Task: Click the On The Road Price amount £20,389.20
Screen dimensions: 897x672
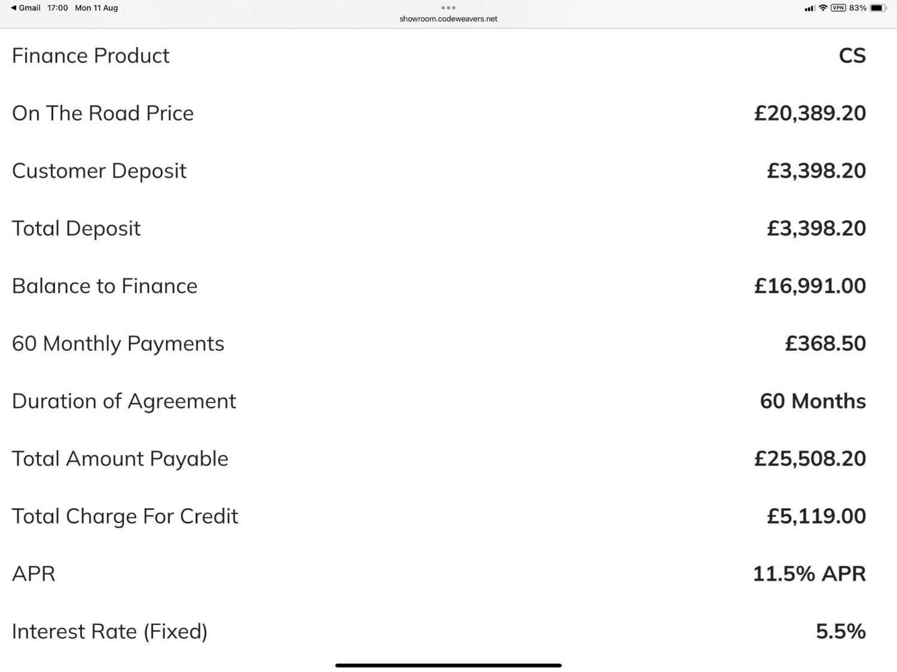Action: (810, 113)
